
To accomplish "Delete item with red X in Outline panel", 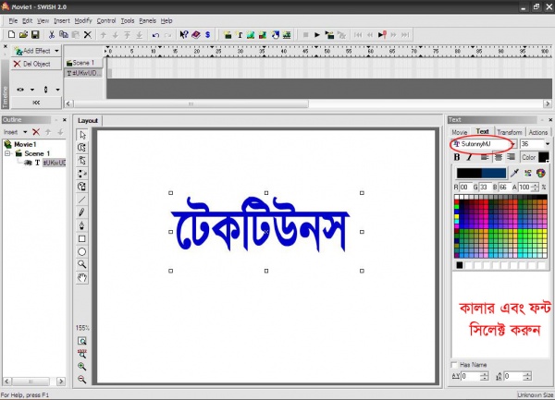I will [x=36, y=132].
